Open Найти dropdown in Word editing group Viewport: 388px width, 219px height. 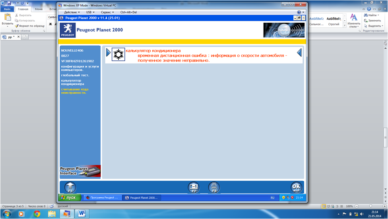tap(372, 15)
